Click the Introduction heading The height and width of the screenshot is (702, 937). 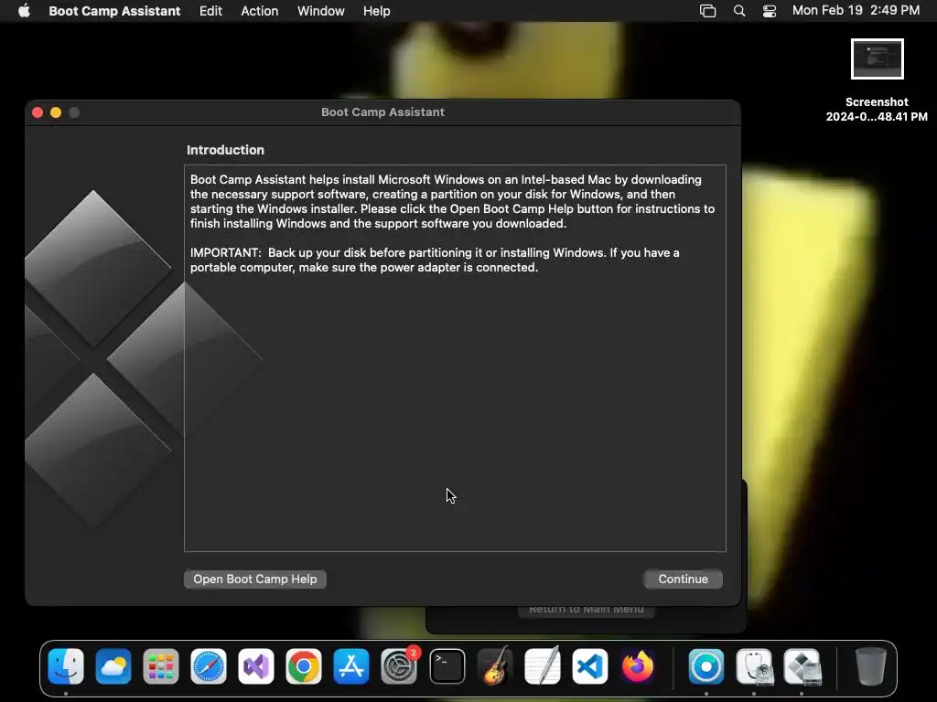pos(225,150)
